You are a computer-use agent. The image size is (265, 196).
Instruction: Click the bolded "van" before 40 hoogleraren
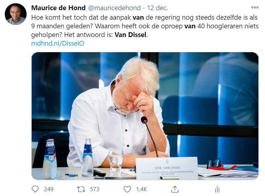(x=190, y=26)
